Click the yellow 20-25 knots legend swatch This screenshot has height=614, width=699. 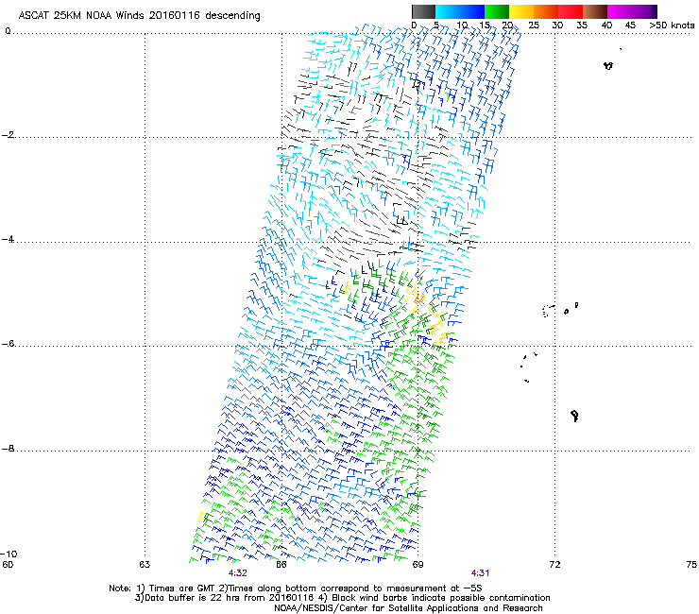coord(521,11)
